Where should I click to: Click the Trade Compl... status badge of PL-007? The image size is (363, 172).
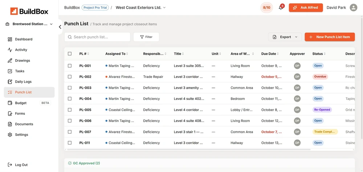(x=325, y=132)
